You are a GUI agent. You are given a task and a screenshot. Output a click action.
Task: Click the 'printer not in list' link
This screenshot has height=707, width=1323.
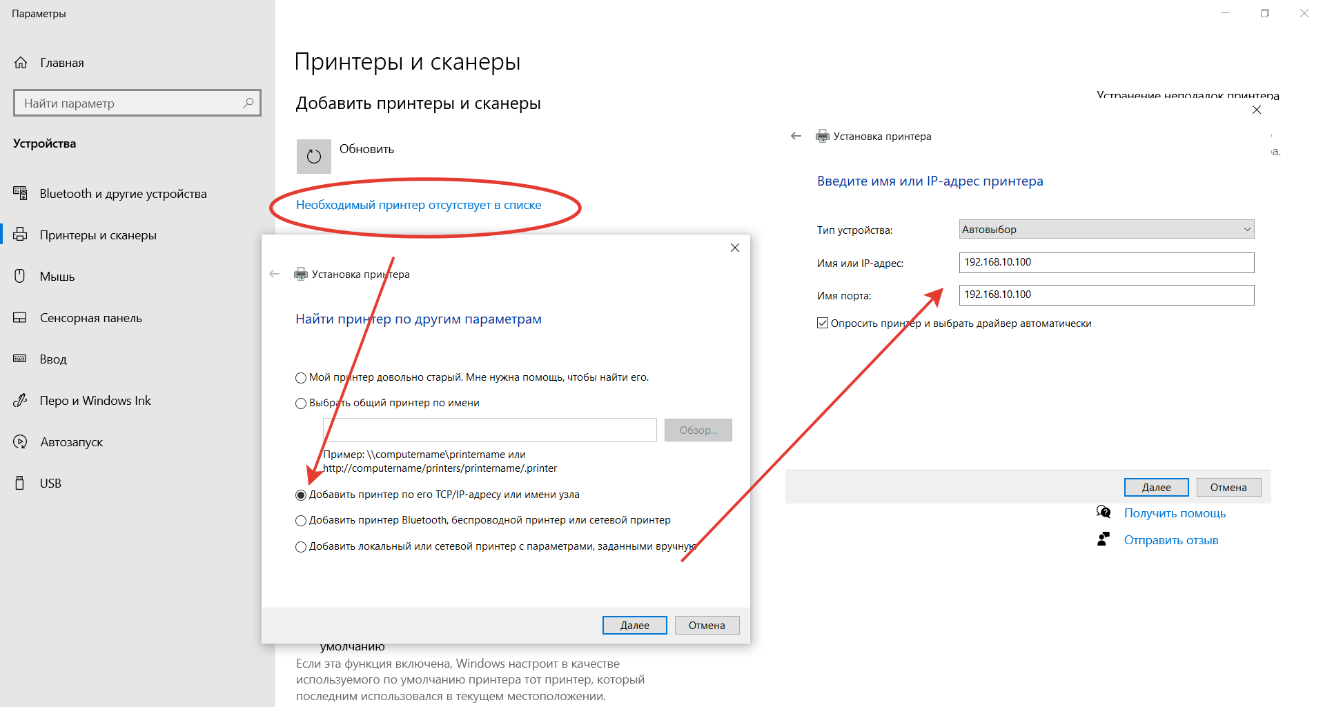(418, 205)
